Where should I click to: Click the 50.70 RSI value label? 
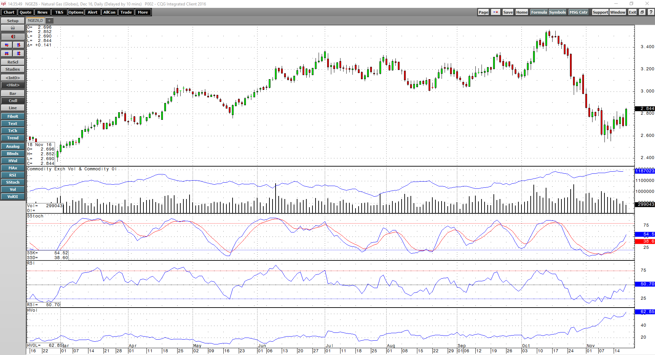click(x=645, y=284)
